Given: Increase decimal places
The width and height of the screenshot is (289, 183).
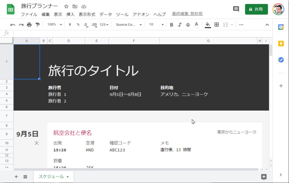Looking at the screenshot, I should click(94, 25).
